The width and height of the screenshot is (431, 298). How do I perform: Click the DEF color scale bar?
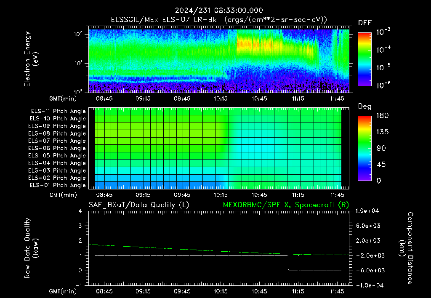364,59
